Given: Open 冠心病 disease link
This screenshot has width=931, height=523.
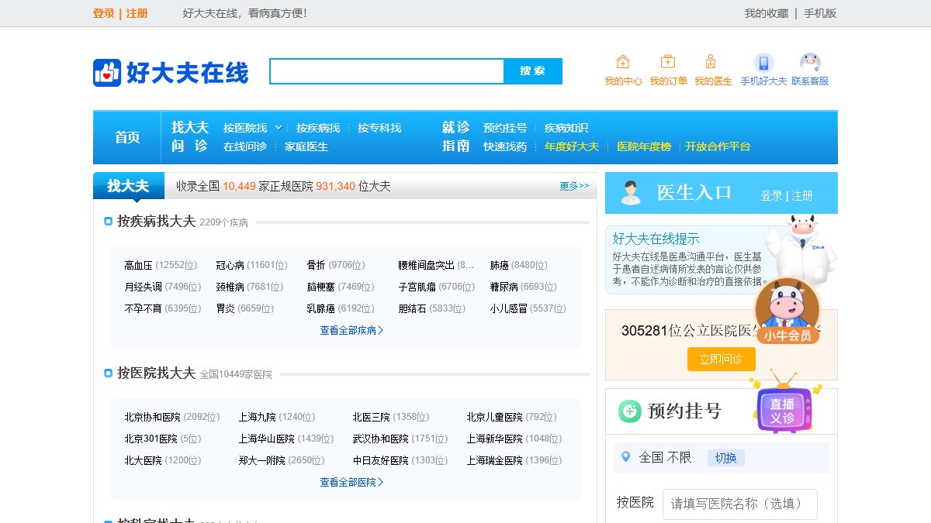Looking at the screenshot, I should coord(230,265).
